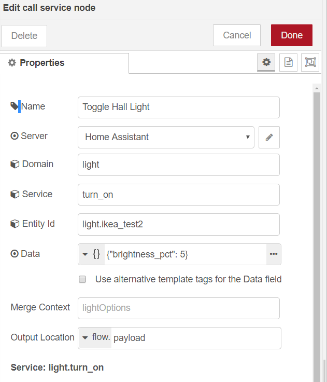Edit Home Assistant server with pencil icon
This screenshot has height=382, width=327.
point(269,137)
